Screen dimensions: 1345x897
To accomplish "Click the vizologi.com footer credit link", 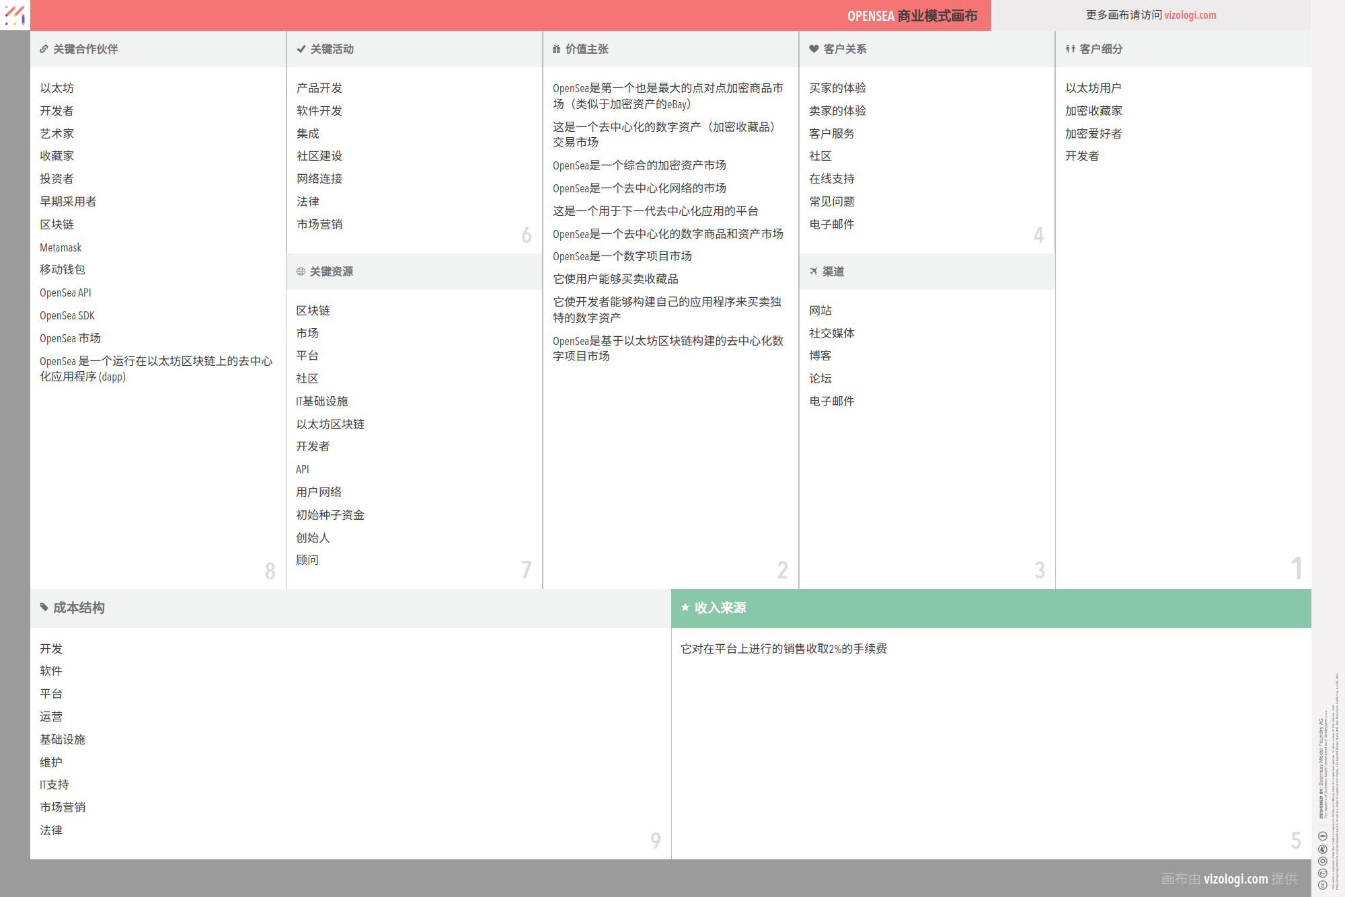I will tap(1235, 878).
